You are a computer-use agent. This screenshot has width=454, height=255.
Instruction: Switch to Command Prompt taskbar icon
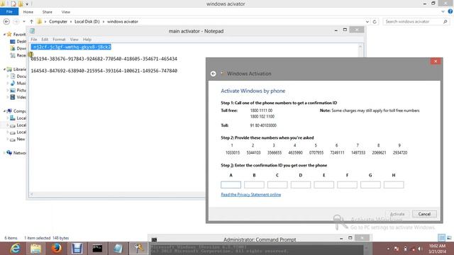click(x=98, y=249)
